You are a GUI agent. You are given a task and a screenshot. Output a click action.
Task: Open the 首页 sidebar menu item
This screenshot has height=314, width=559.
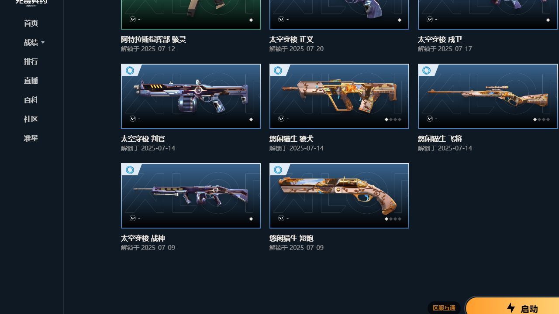click(x=31, y=23)
